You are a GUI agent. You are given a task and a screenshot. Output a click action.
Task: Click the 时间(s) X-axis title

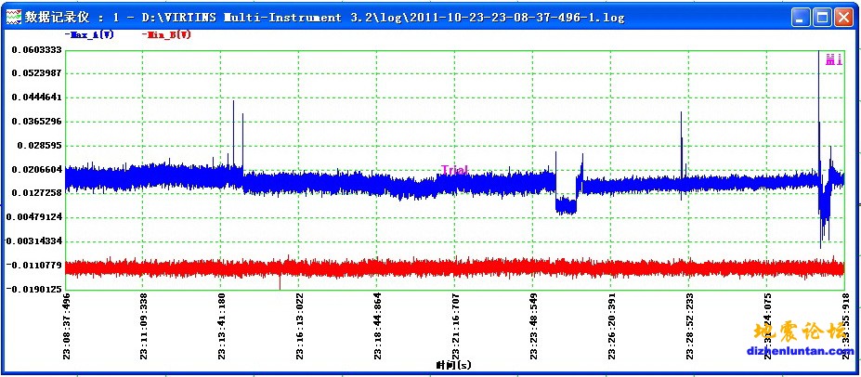(x=453, y=366)
